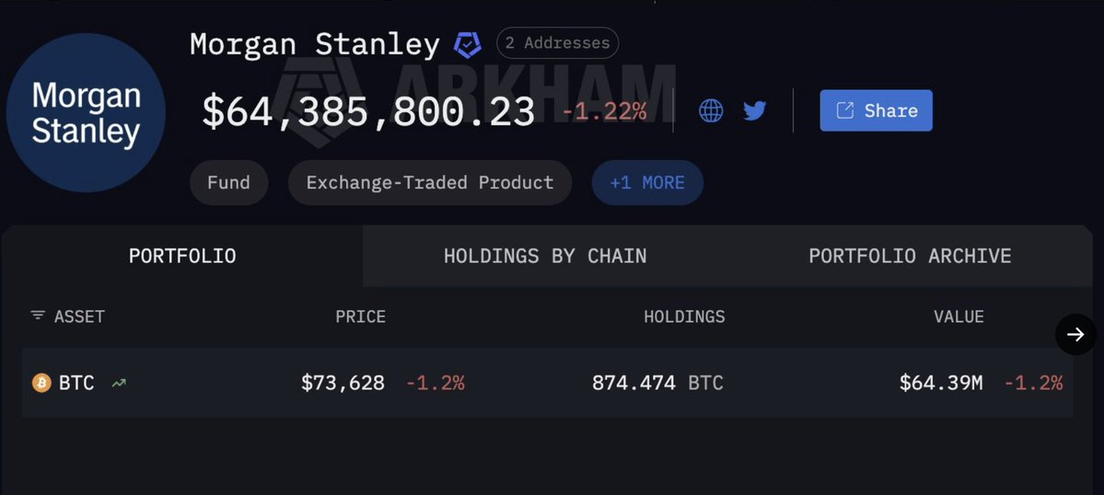The height and width of the screenshot is (495, 1104).
Task: Select the Fund tag
Action: pyautogui.click(x=228, y=182)
